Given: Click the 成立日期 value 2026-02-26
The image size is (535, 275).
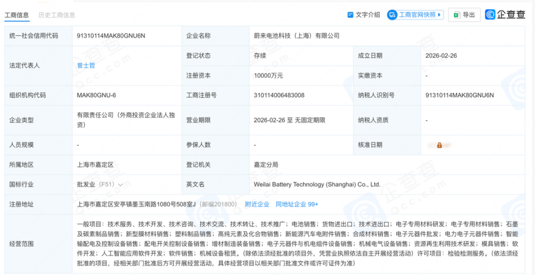Looking at the screenshot, I should [441, 55].
